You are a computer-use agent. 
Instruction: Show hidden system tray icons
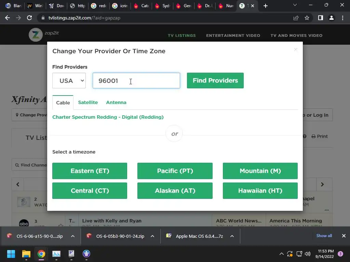(x=282, y=254)
